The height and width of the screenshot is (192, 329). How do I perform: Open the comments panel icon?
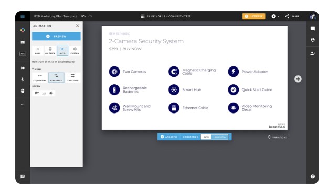[313, 28]
